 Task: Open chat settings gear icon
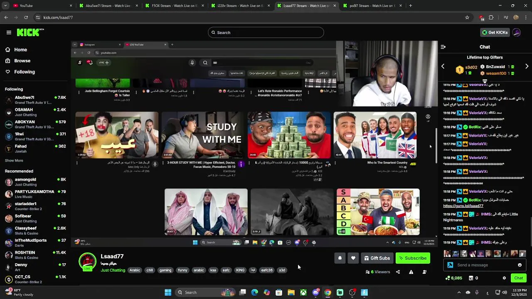pos(504,278)
